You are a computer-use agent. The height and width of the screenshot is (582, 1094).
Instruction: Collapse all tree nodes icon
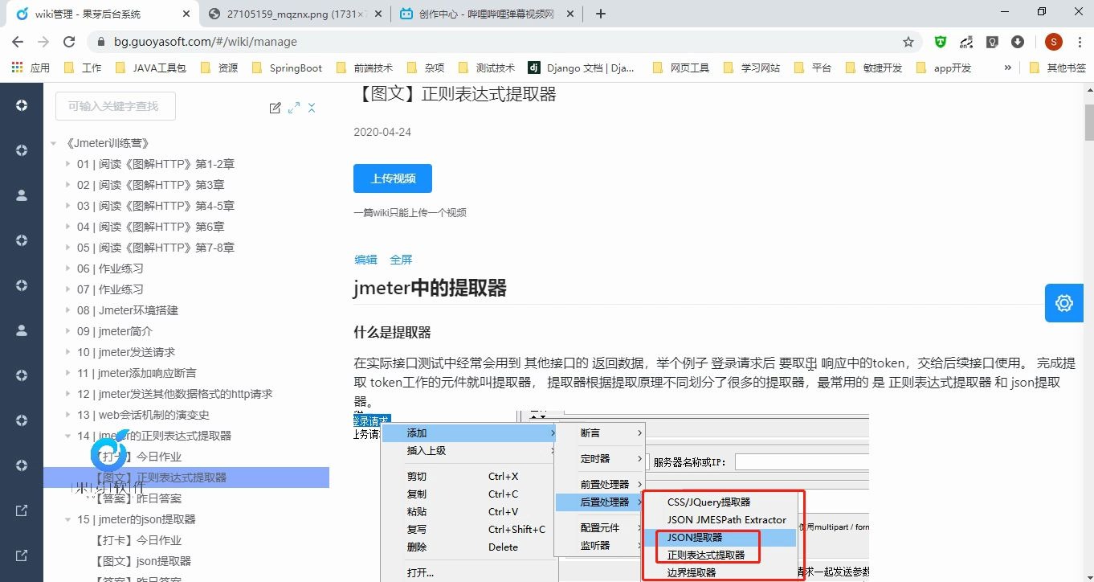(x=312, y=108)
